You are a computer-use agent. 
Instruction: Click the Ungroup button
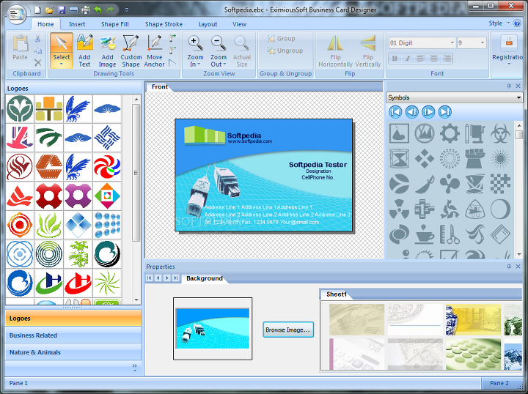285,51
